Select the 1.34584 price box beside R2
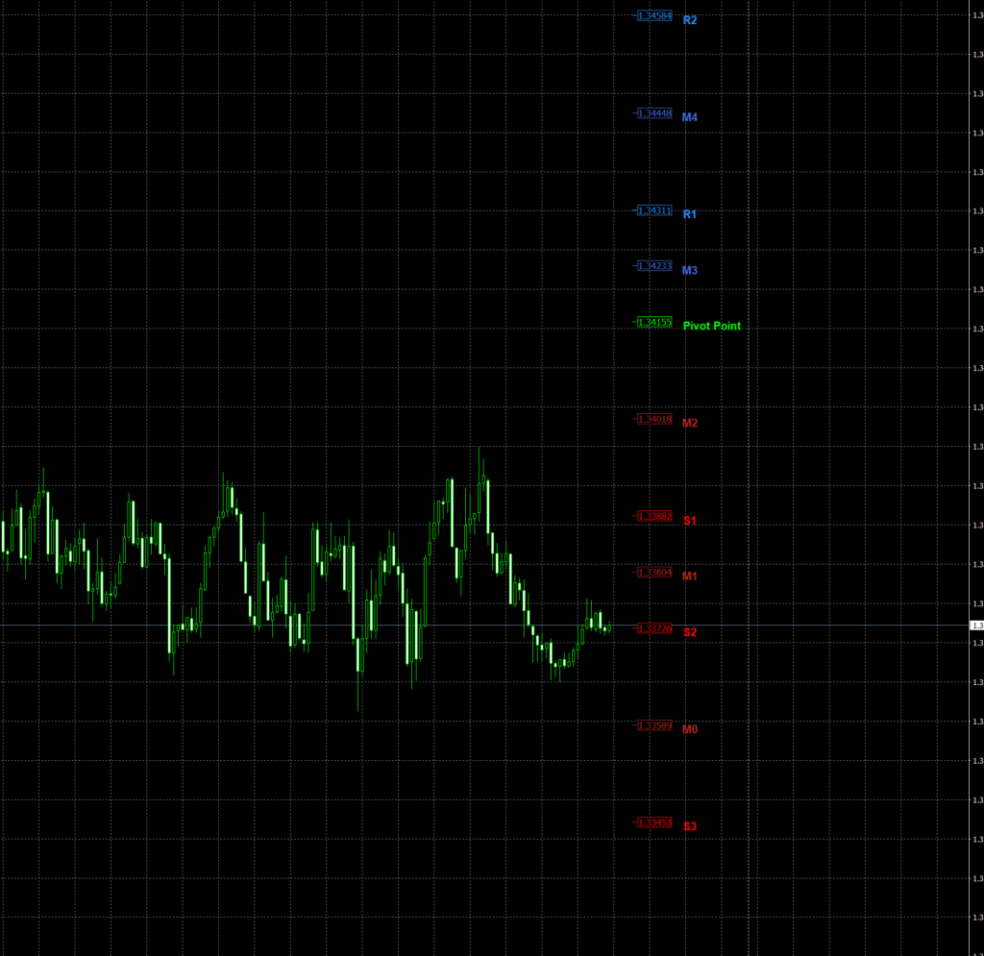Image resolution: width=984 pixels, height=956 pixels. pyautogui.click(x=653, y=16)
